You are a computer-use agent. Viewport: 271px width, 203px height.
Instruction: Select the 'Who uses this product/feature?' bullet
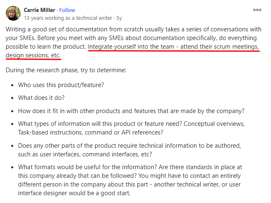coord(61,85)
